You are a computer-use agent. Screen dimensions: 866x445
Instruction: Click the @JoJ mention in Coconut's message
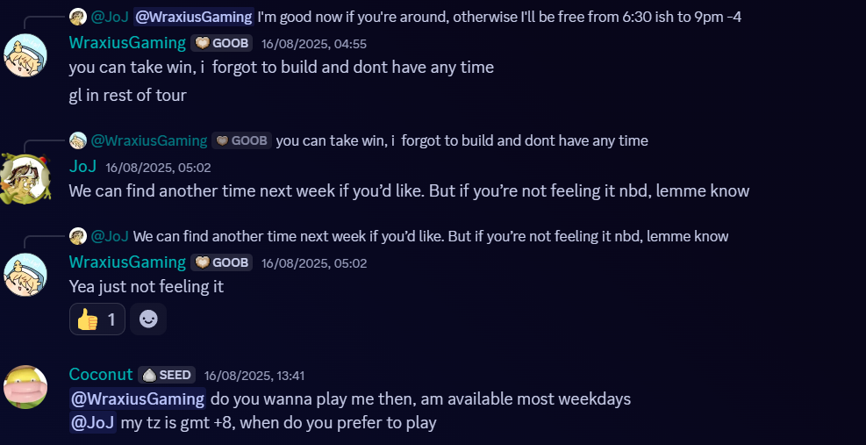93,423
